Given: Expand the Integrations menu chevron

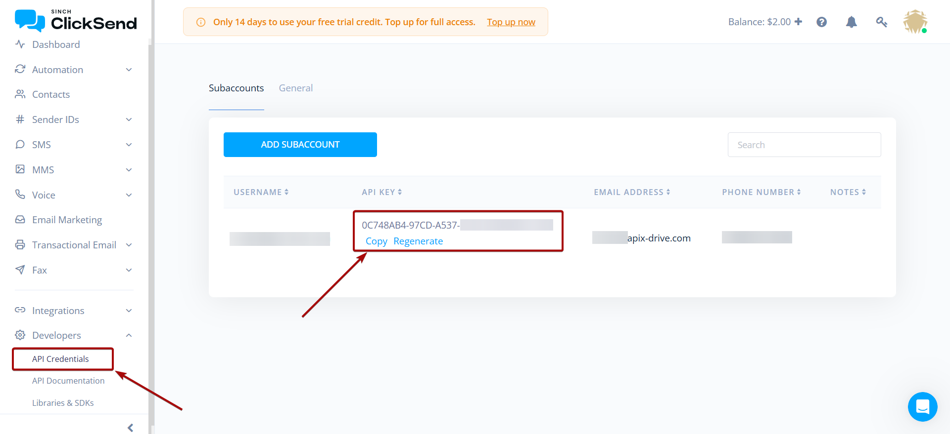Looking at the screenshot, I should point(129,311).
